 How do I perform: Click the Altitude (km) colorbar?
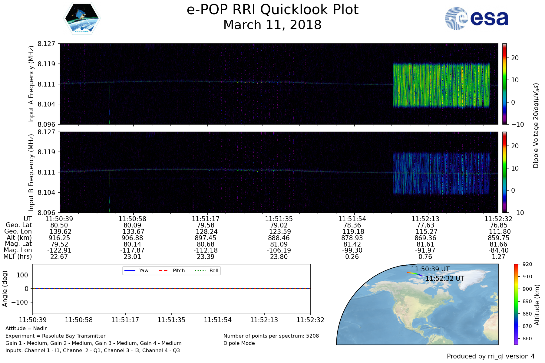tap(516, 304)
